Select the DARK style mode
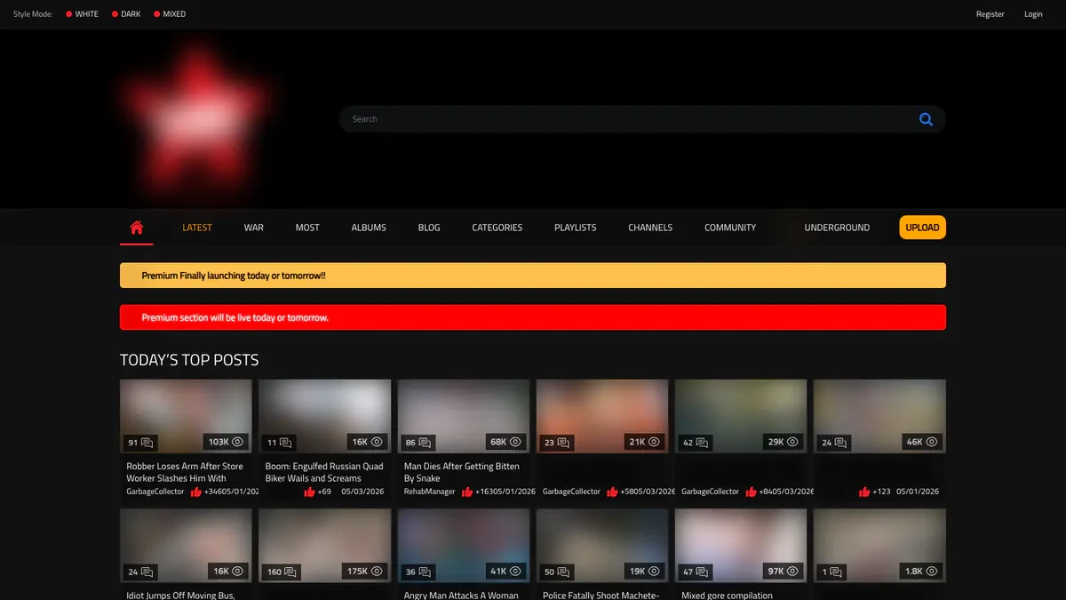The height and width of the screenshot is (600, 1066). click(x=126, y=14)
